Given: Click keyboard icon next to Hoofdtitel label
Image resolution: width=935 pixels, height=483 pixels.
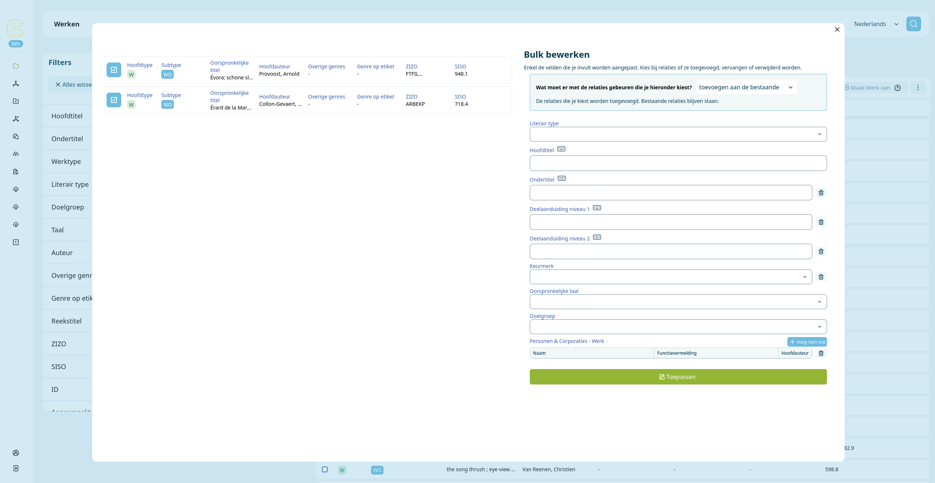Looking at the screenshot, I should (561, 149).
